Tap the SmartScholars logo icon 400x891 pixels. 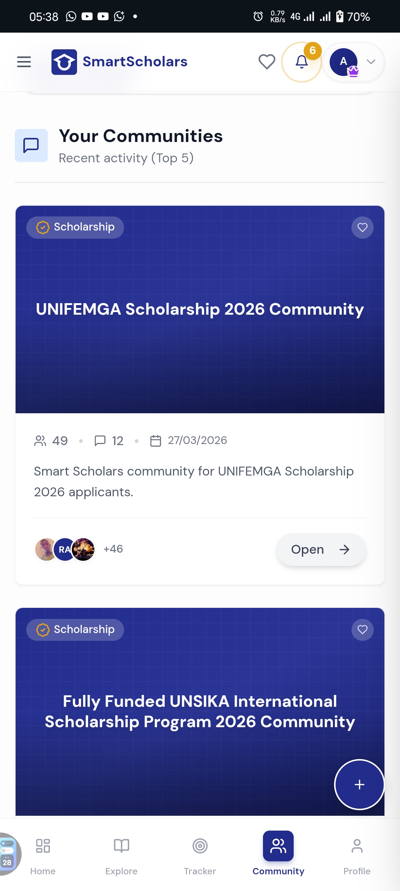64,62
